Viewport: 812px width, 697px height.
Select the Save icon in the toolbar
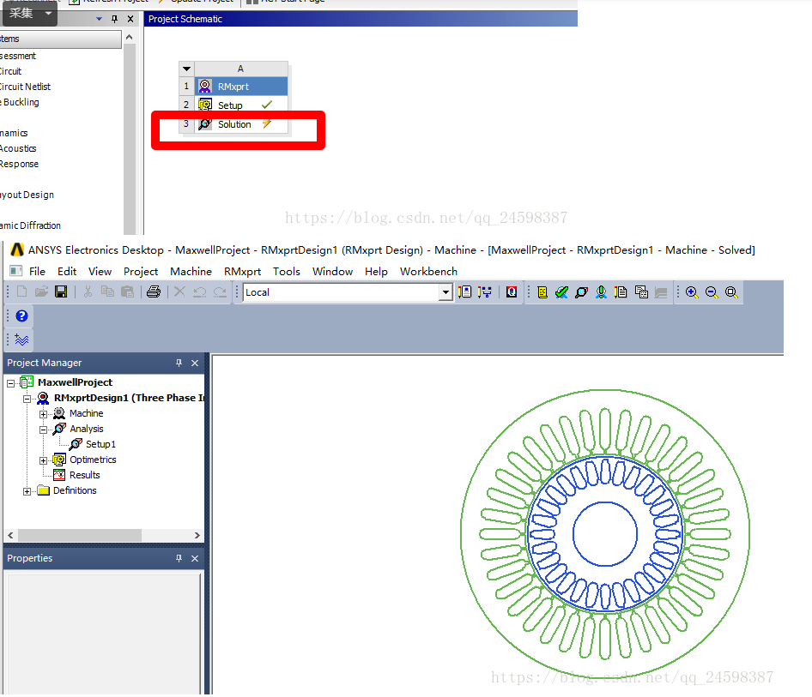pos(61,291)
